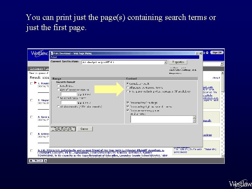The height and width of the screenshot is (189, 252).
Task: Click the Send Request button
Action: pos(63,129)
